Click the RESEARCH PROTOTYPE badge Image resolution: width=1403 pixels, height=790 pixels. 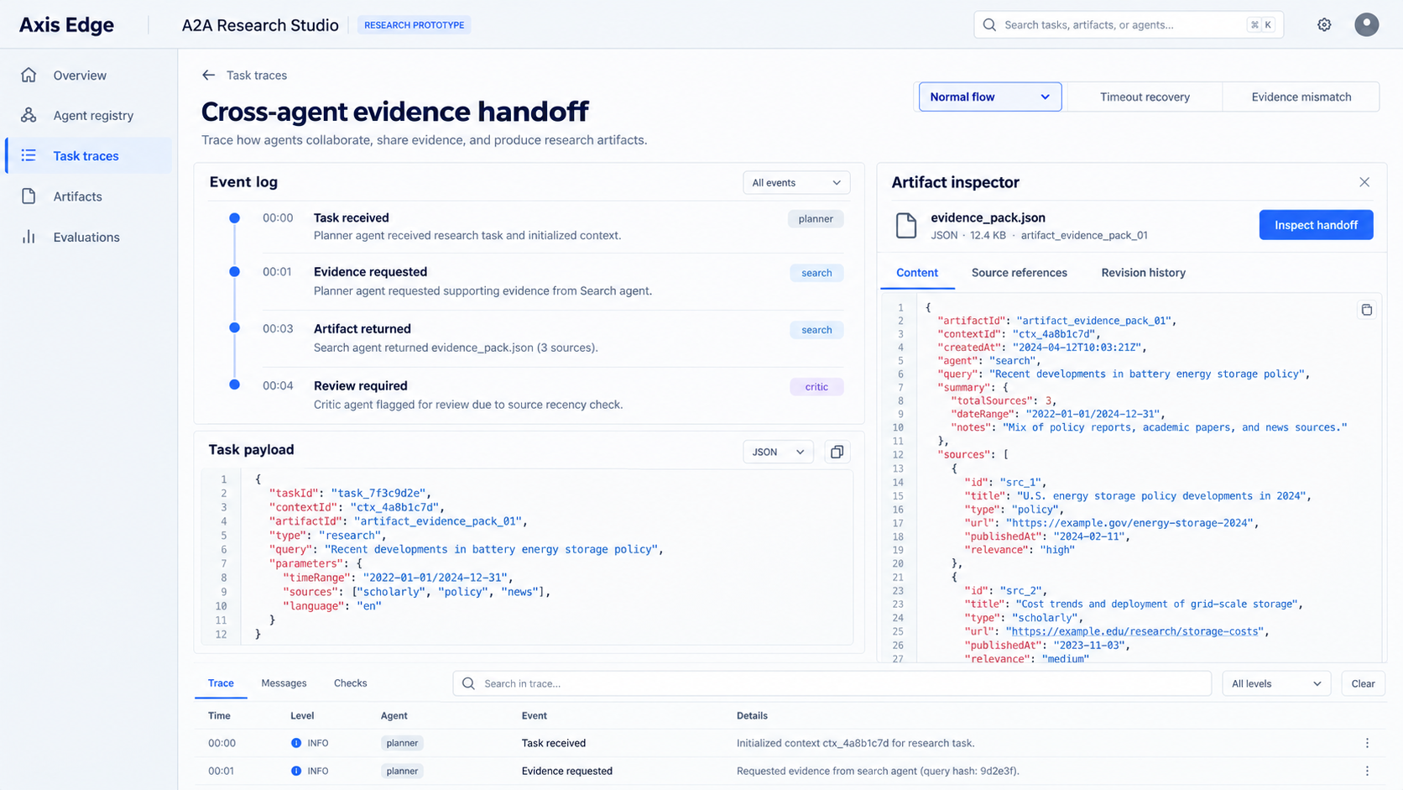point(414,25)
